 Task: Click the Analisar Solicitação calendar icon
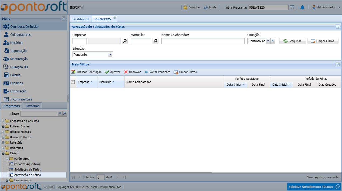(73, 72)
